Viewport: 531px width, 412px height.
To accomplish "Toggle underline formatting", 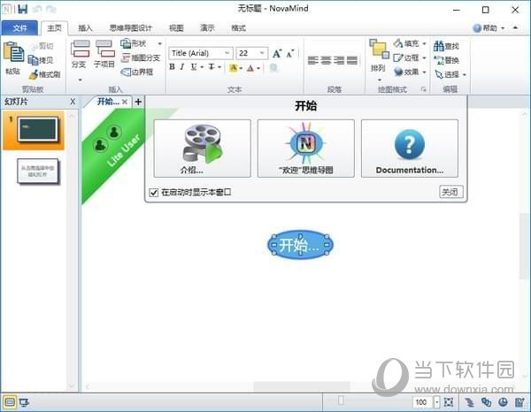I will click(x=193, y=67).
